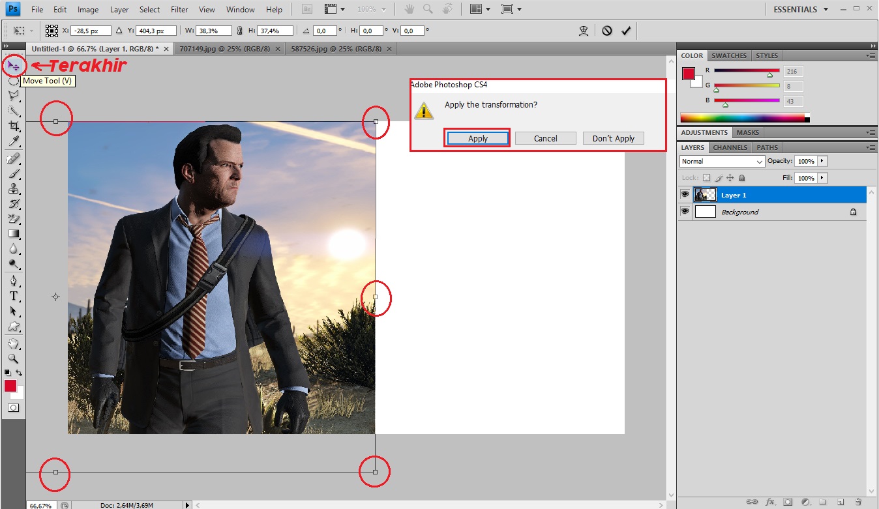Switch to the 707149.jpg document tab

tap(224, 49)
